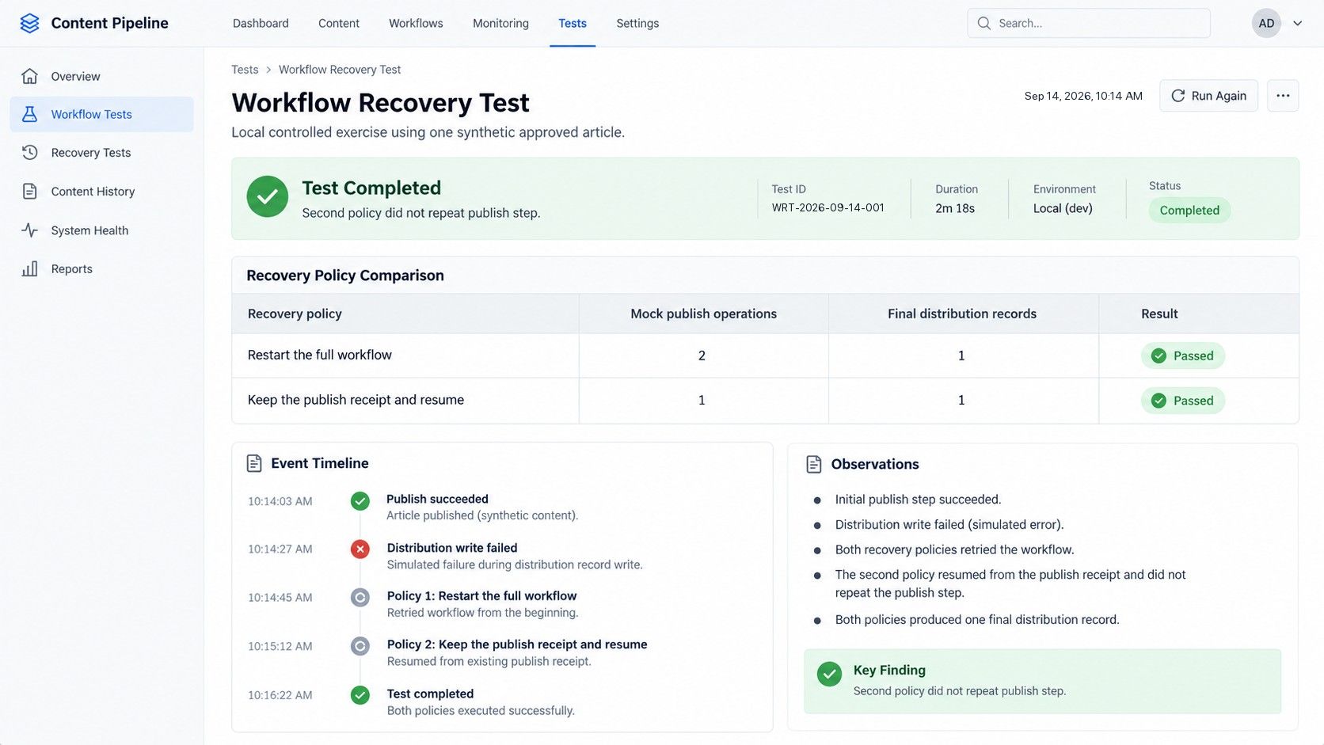Open the user account dropdown chevron

1297,23
